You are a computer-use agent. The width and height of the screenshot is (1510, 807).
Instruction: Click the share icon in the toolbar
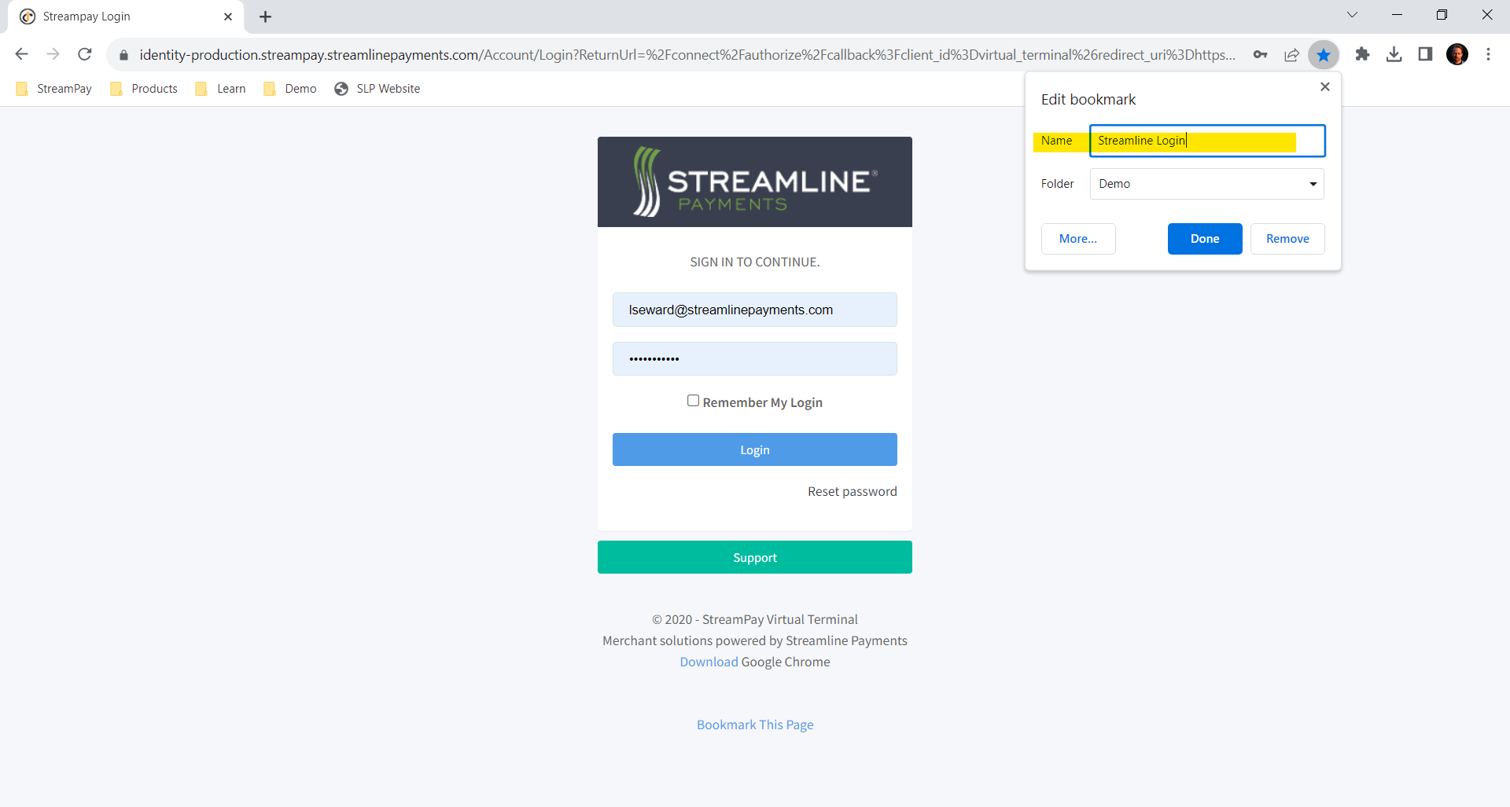click(x=1292, y=54)
